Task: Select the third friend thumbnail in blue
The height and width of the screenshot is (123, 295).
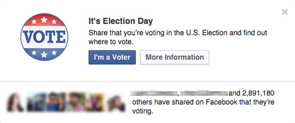Action: point(56,102)
